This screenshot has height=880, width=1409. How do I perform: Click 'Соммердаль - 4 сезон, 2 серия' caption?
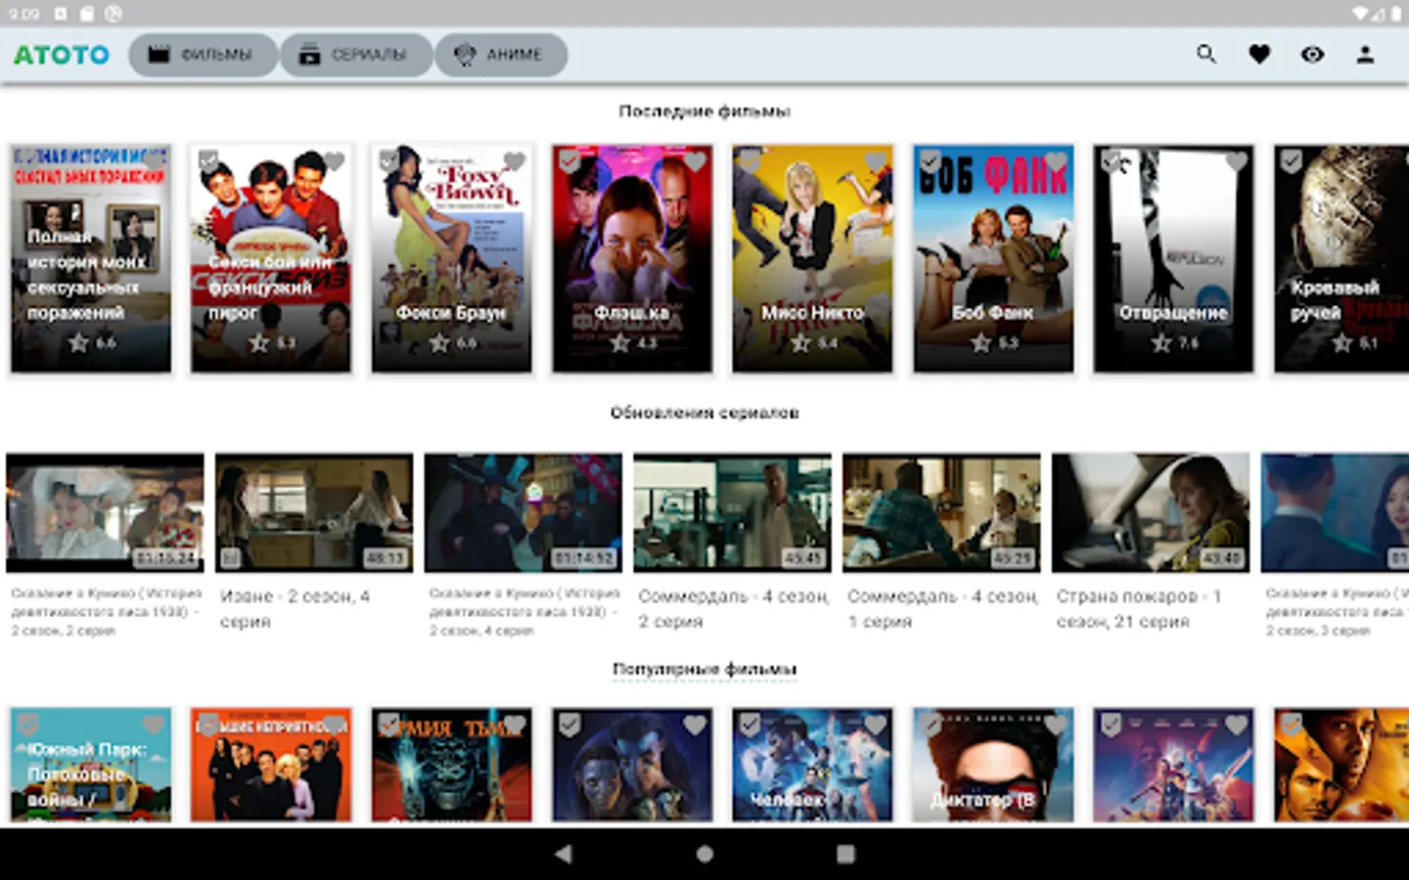734,608
